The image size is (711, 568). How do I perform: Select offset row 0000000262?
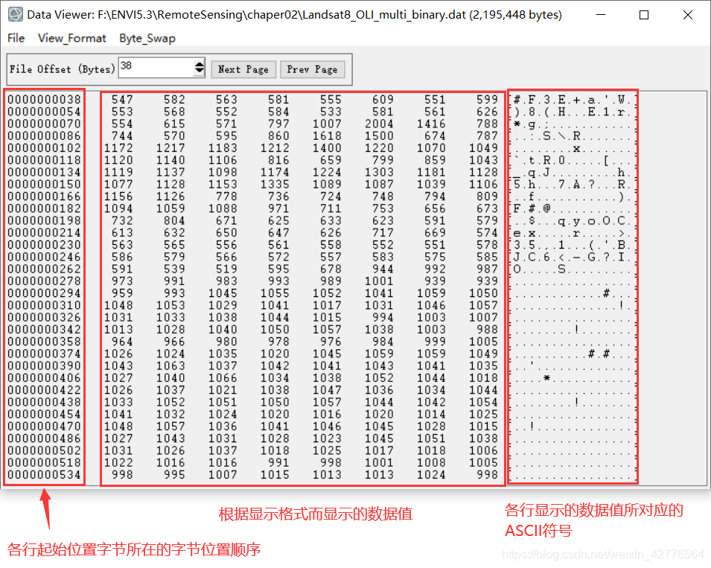tap(44, 269)
